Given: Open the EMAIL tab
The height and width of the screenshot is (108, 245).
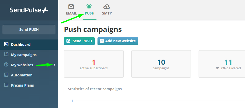Looking at the screenshot, I should click(x=71, y=13).
